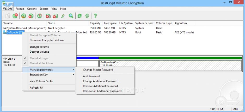Click the green box toolbar icon
Screen dimensions: 245x112
pyautogui.click(x=79, y=16)
